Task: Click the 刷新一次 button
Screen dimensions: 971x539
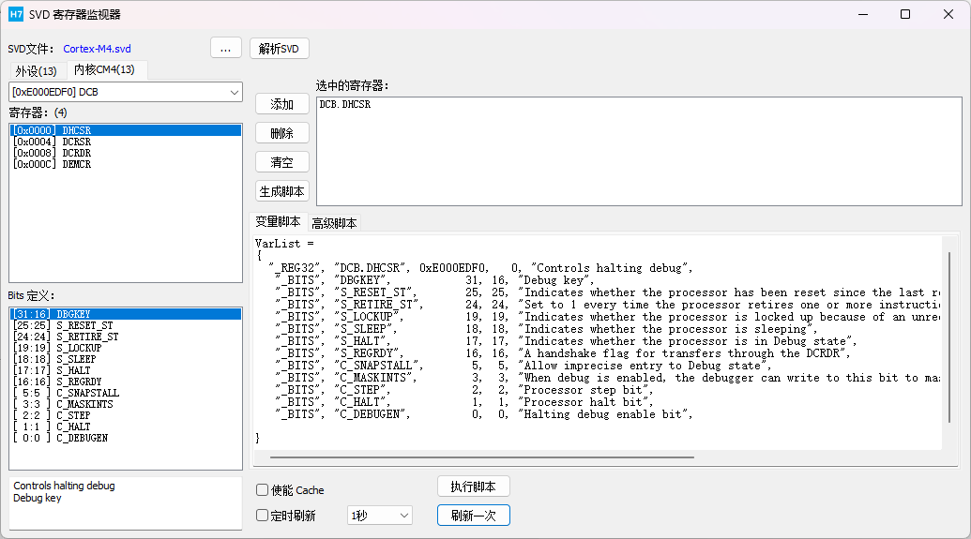Action: [473, 516]
